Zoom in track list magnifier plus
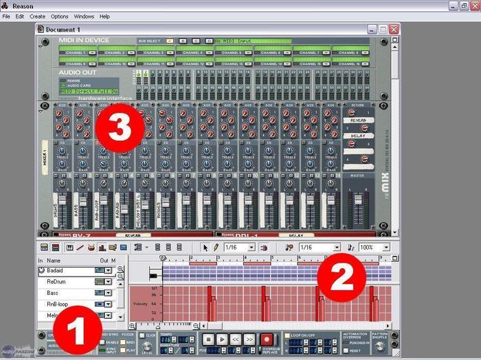Screen dimensions: 481x360 coord(120,269)
